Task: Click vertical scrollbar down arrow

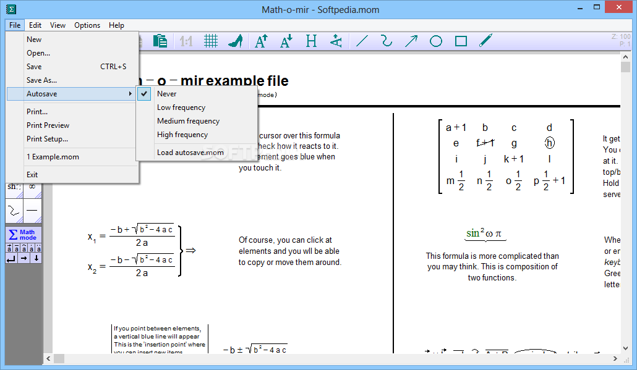Action: tap(625, 348)
